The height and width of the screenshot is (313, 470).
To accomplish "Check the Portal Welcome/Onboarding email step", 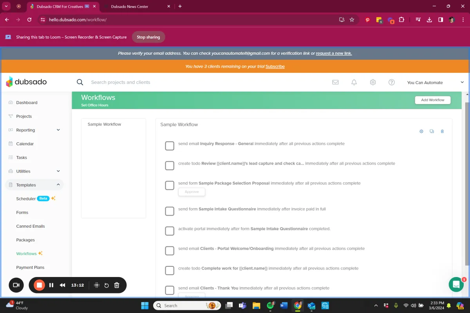I will point(170,251).
